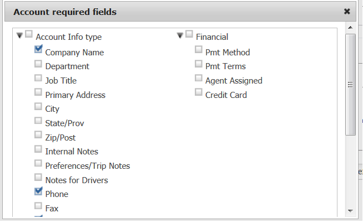Check Preferences/Trip Notes checkbox
363x223 pixels.
pyautogui.click(x=38, y=163)
